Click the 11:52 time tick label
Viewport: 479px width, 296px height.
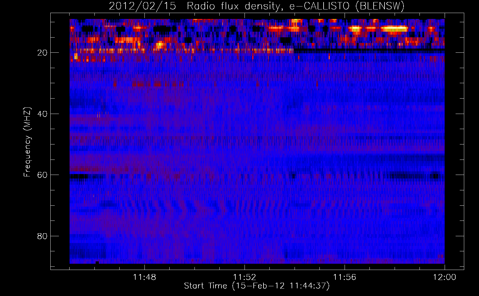pyautogui.click(x=245, y=277)
